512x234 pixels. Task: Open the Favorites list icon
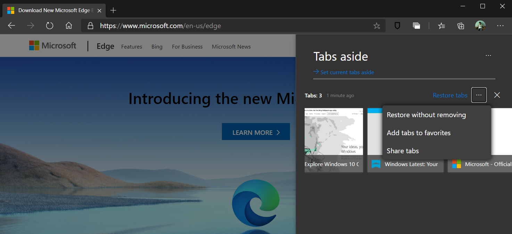point(441,26)
